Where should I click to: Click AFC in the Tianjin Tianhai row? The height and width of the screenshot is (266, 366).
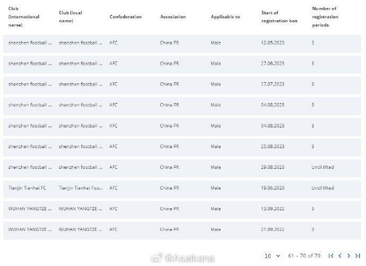(x=114, y=188)
